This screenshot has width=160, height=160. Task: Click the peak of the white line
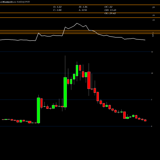click(x=77, y=23)
